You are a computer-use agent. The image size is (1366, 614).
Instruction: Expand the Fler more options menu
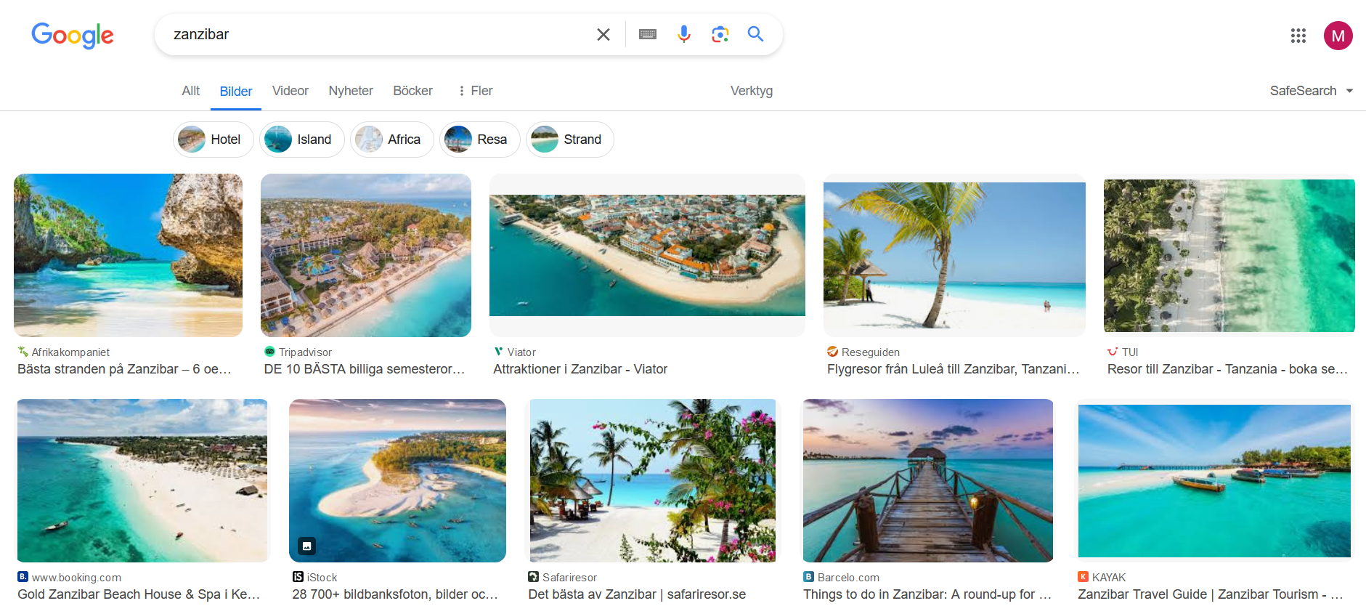click(475, 91)
